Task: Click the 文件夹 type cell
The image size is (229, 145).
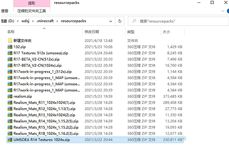Action: tap(132, 41)
